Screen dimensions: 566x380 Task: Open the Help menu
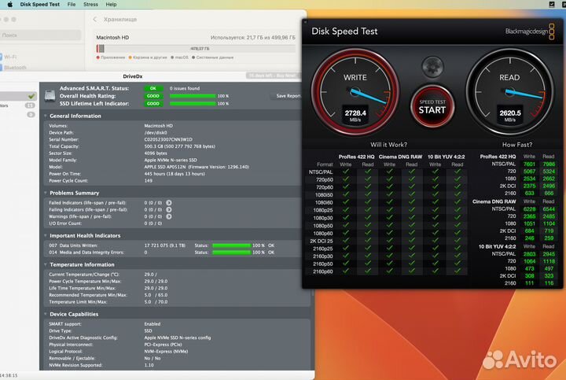point(111,5)
